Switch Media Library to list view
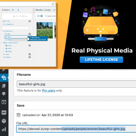The height and width of the screenshot is (136, 136). click(x=38, y=16)
